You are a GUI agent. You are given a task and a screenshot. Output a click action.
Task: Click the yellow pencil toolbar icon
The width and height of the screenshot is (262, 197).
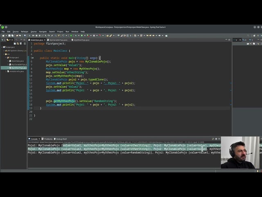click(111, 36)
